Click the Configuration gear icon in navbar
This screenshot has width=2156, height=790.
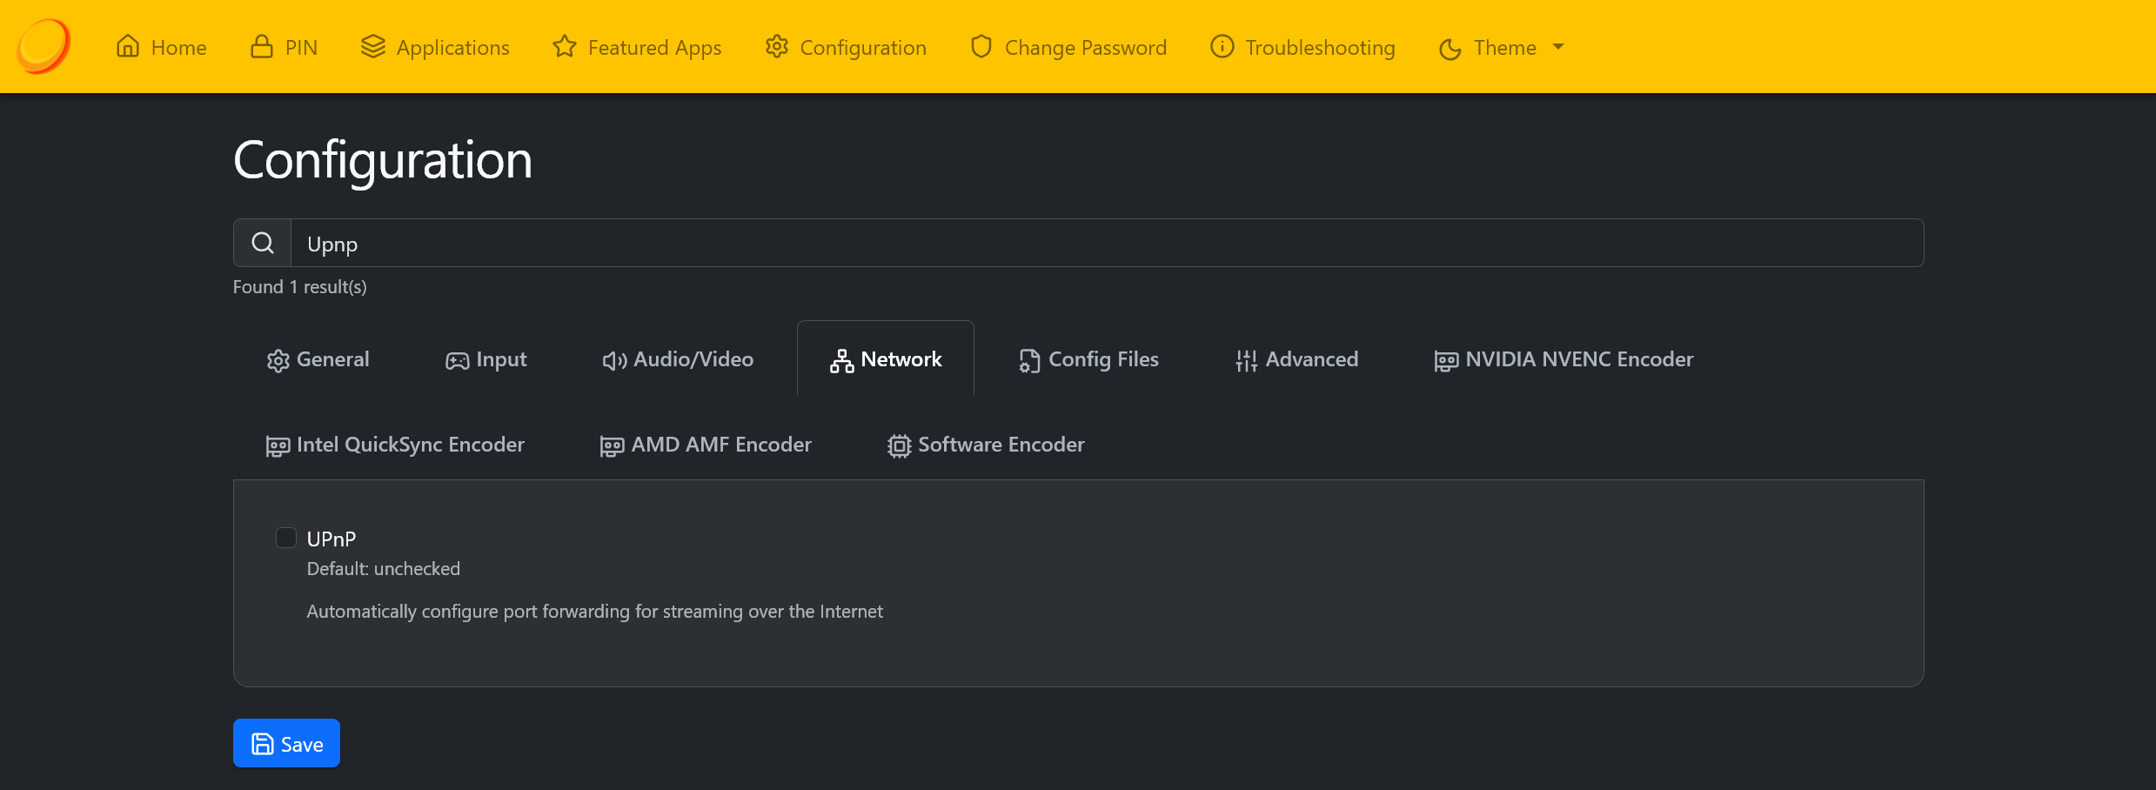click(x=776, y=46)
